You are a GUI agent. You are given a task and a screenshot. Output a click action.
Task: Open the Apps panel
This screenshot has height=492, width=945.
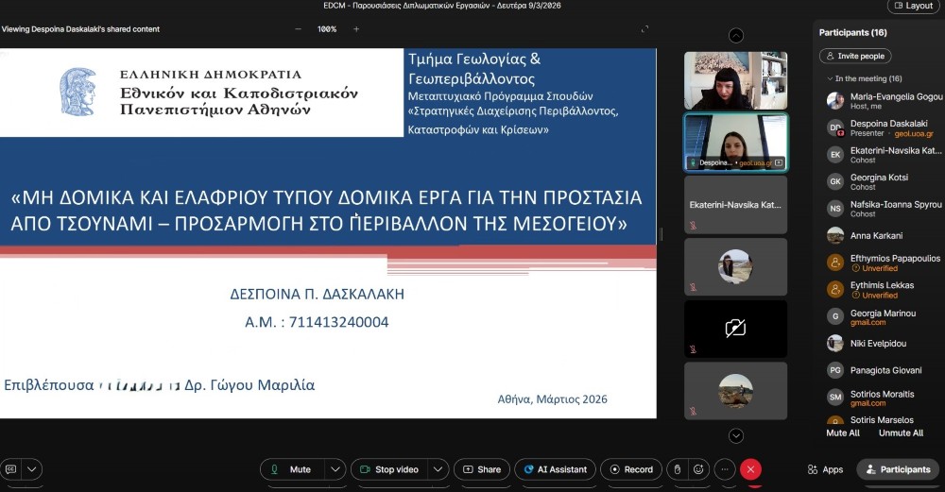[x=825, y=469]
